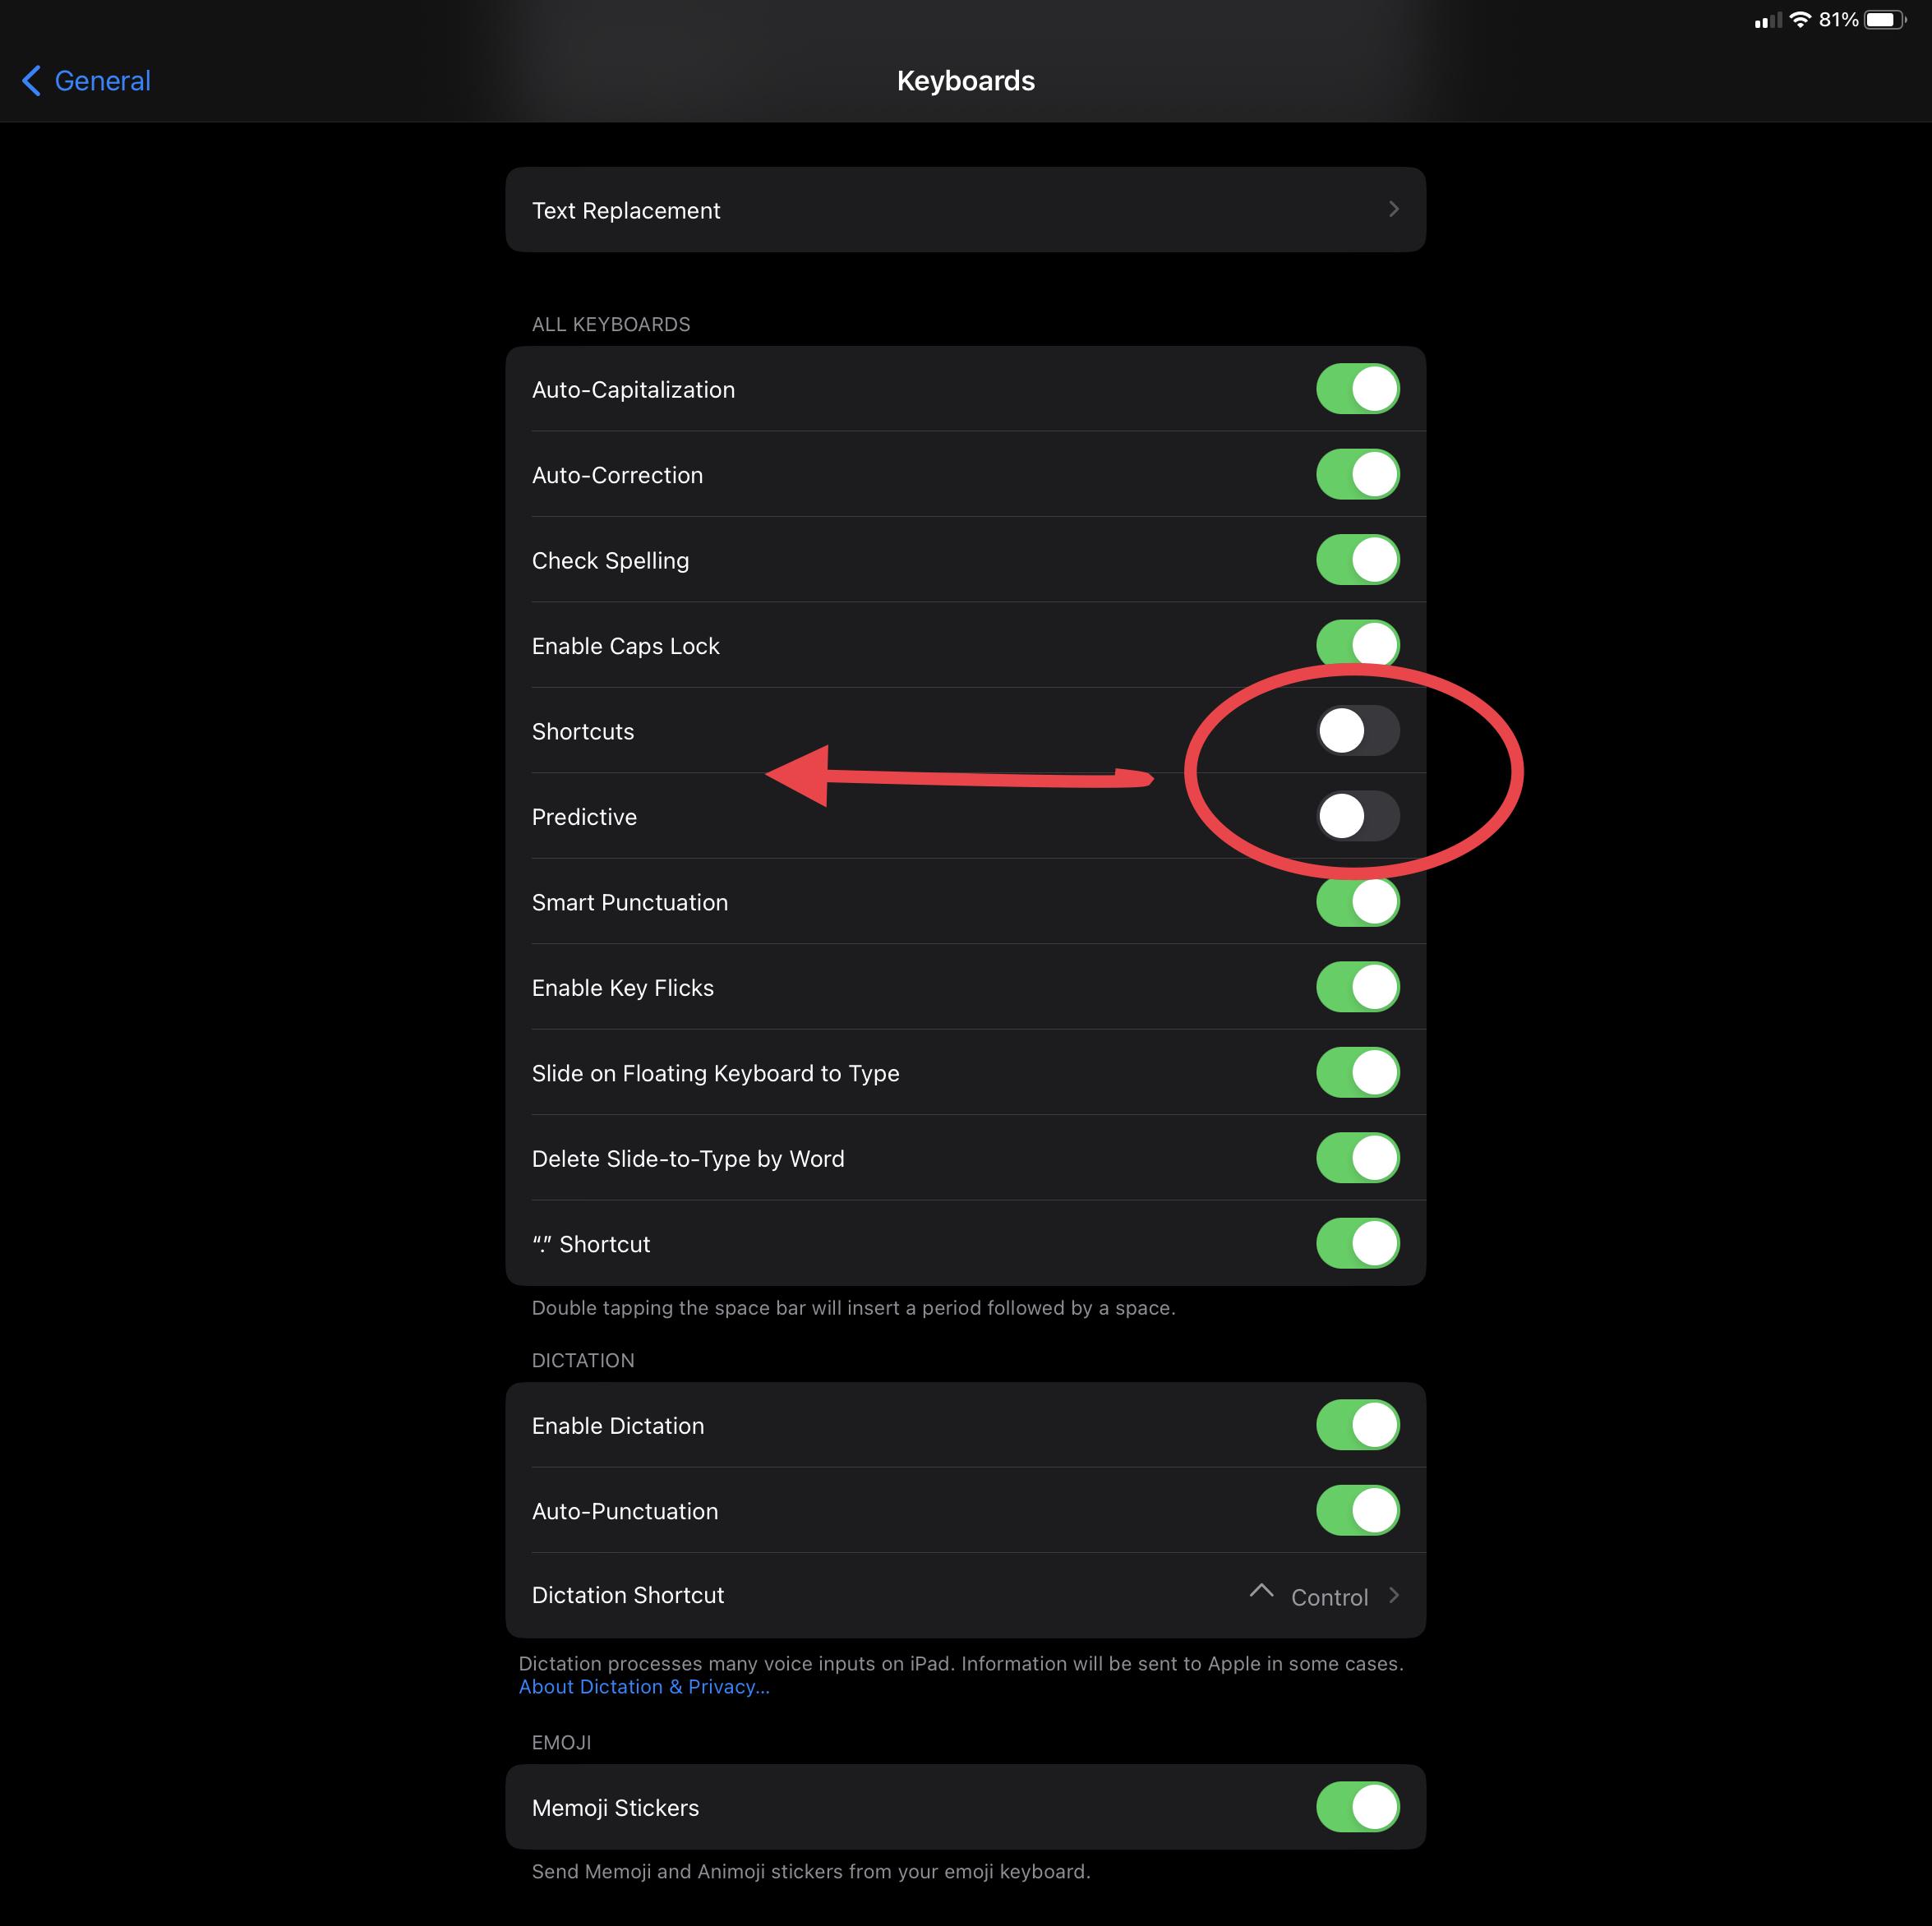Screen dimensions: 1932x1926
Task: Go back to General settings
Action: pos(101,81)
